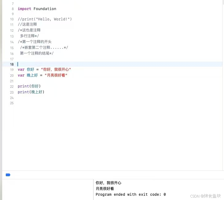Viewport: 224px width, 200px height.
Task: Click the print(晚上好) statement
Action: (31, 92)
